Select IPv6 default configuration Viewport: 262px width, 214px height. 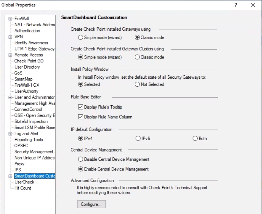(x=138, y=138)
